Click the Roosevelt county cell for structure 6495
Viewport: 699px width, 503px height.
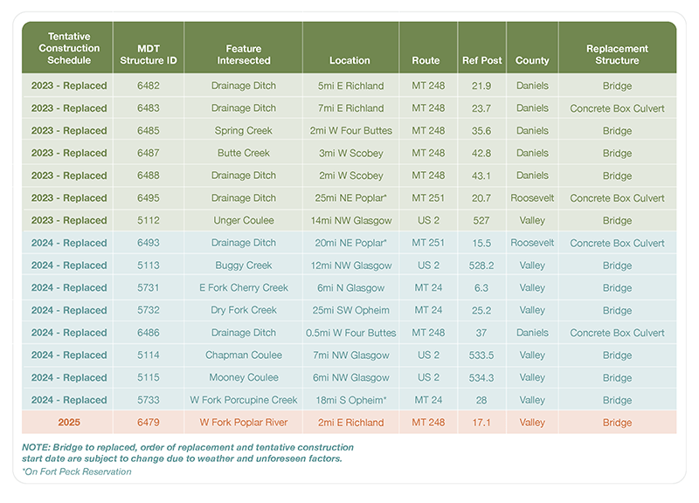pyautogui.click(x=532, y=197)
